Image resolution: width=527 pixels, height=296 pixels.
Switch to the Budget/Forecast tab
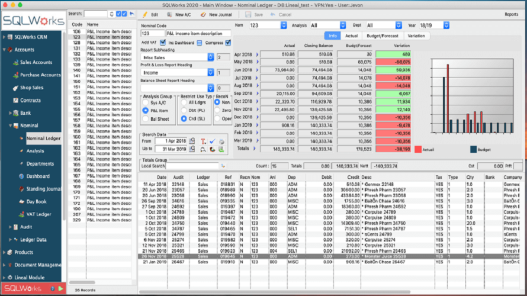click(x=382, y=36)
